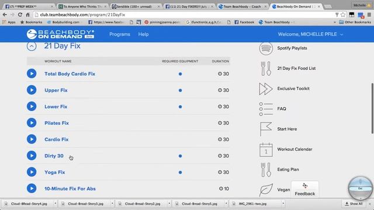Open the Help menu
Screen dimensions: 374x210
point(143,34)
